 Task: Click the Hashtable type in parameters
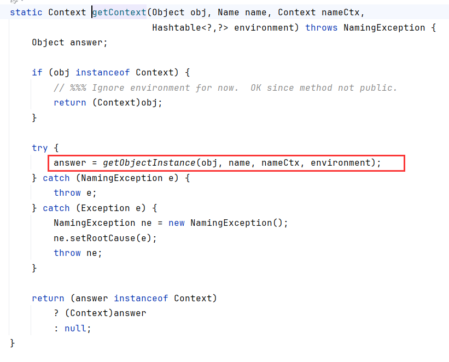(x=177, y=27)
